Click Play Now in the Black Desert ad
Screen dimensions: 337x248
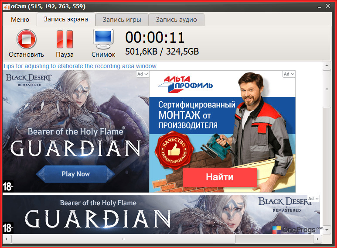(75, 174)
